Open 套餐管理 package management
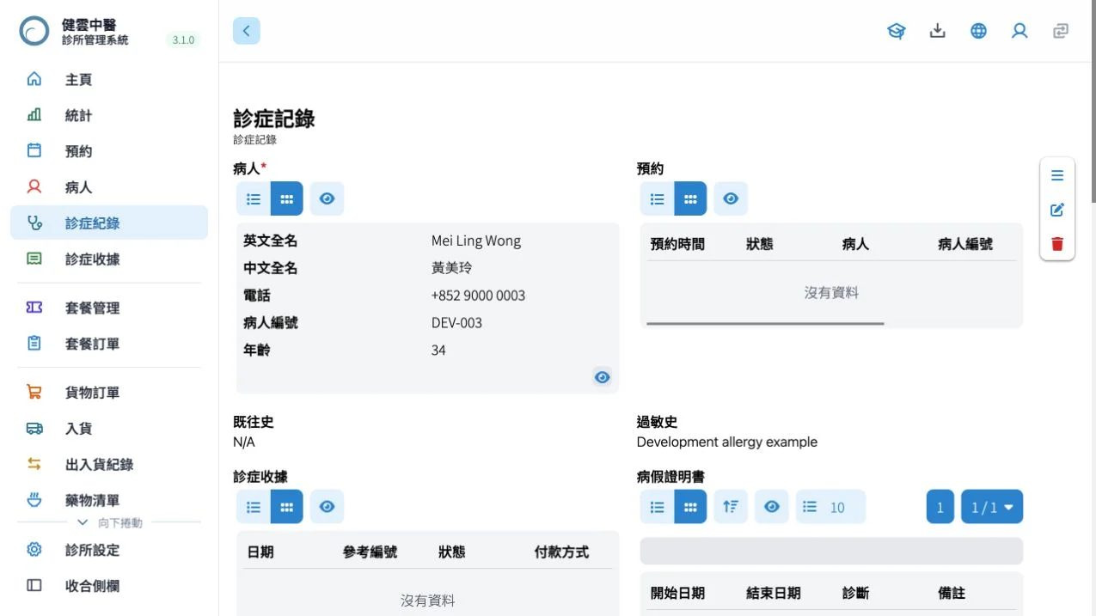Screen dimensions: 1096x616 click(x=109, y=308)
